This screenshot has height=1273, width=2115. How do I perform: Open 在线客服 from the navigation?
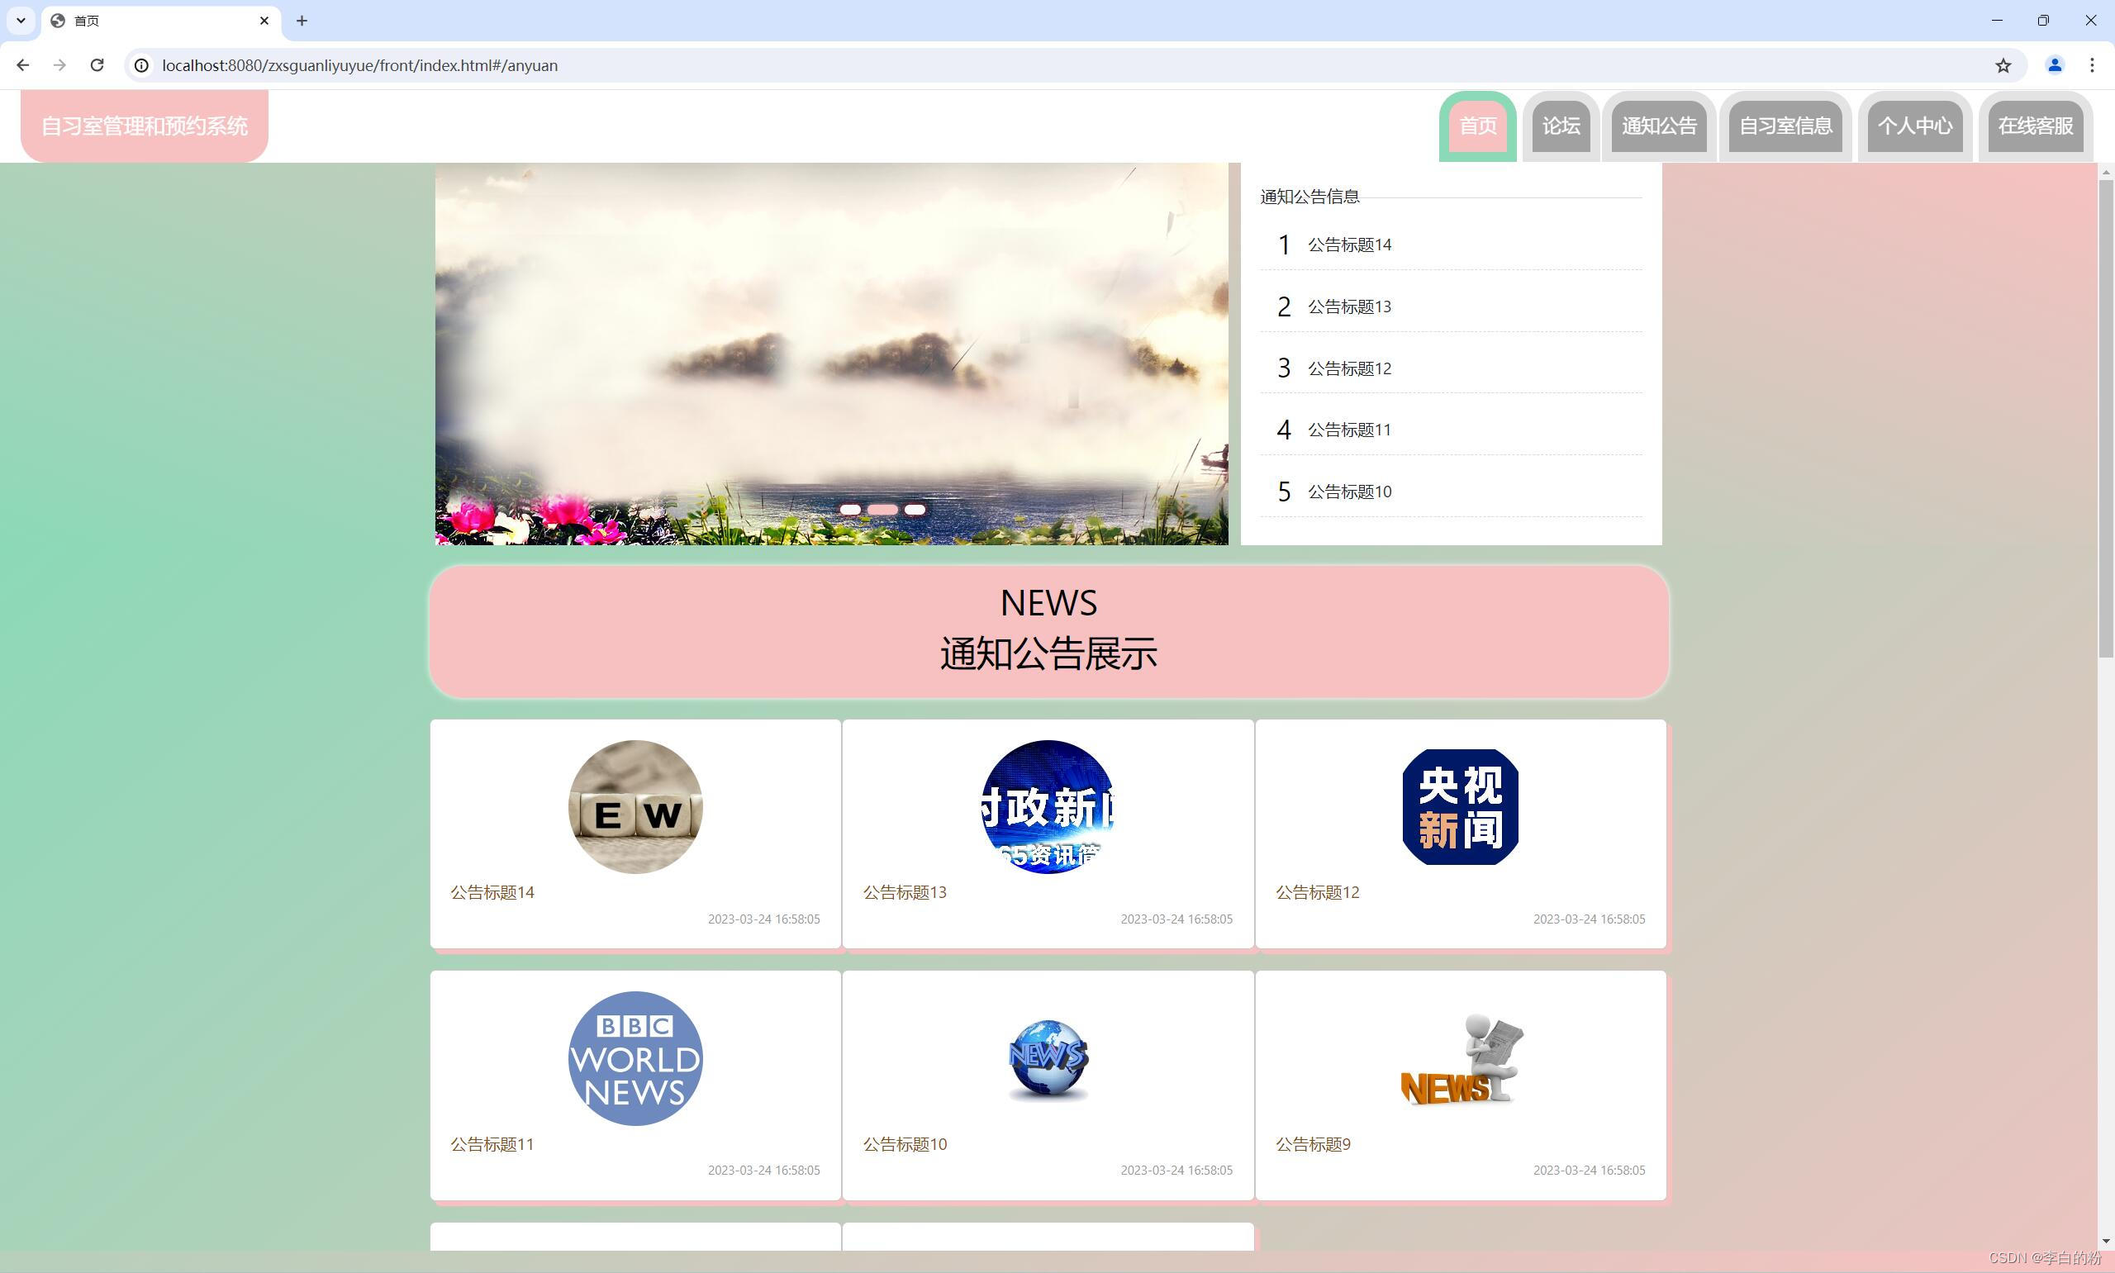[2035, 126]
